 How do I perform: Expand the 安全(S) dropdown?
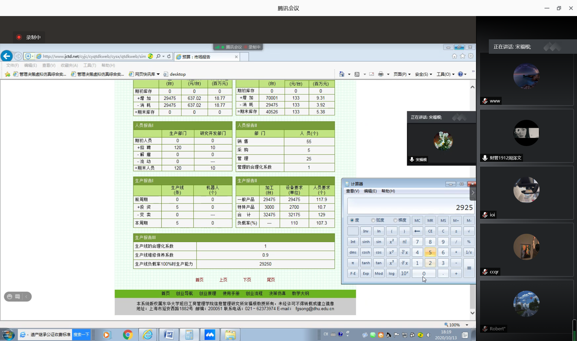pos(423,74)
